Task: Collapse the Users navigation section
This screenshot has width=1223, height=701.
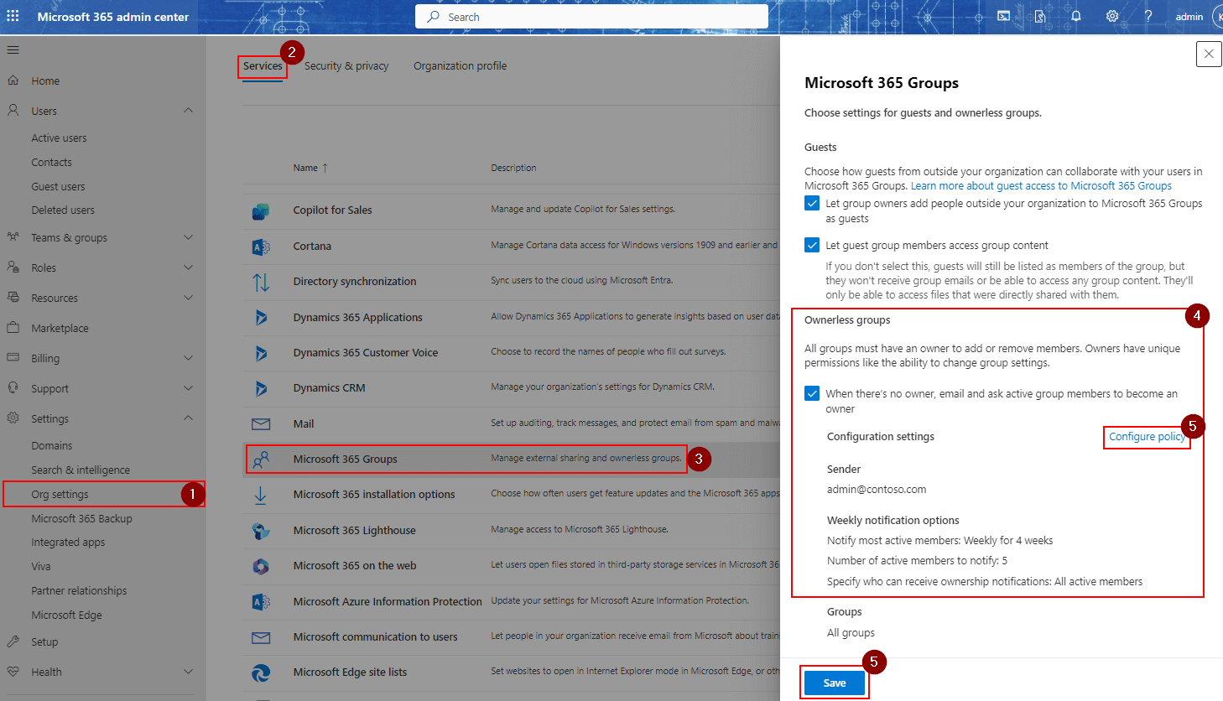Action: coord(188,111)
